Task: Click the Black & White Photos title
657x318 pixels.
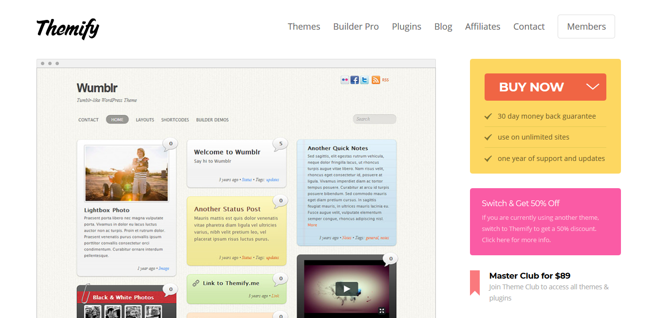Action: pyautogui.click(x=123, y=298)
